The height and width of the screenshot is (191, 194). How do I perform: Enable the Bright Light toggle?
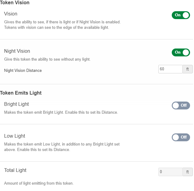click(x=181, y=105)
